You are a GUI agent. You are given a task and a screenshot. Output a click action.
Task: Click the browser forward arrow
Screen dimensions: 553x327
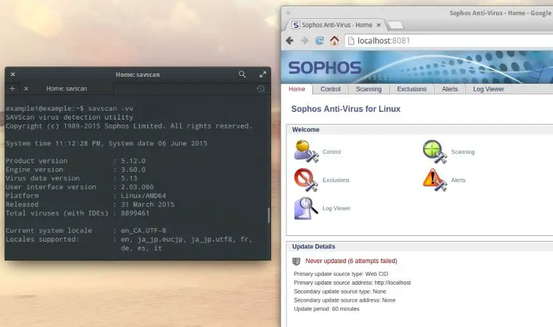[x=304, y=41]
